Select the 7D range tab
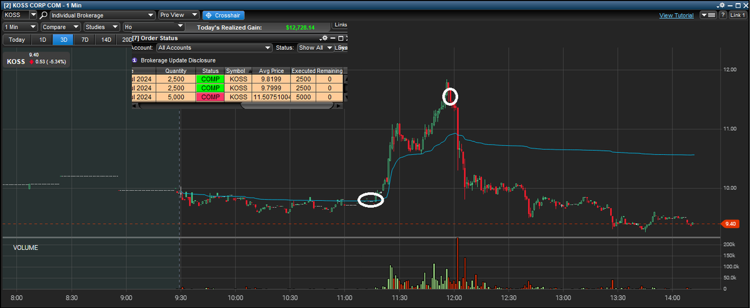This screenshot has height=308, width=750. tap(84, 40)
